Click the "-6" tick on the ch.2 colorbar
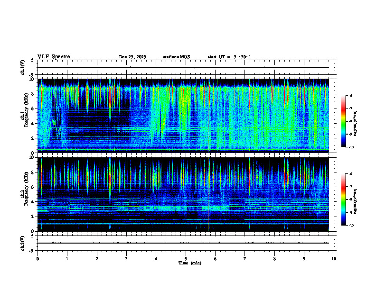This screenshot has width=376, height=290. pyautogui.click(x=351, y=174)
